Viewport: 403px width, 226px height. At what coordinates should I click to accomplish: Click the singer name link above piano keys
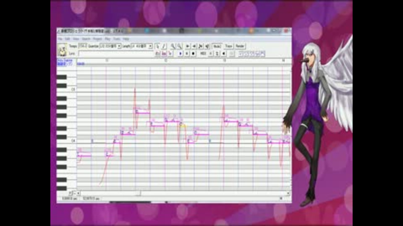click(65, 62)
